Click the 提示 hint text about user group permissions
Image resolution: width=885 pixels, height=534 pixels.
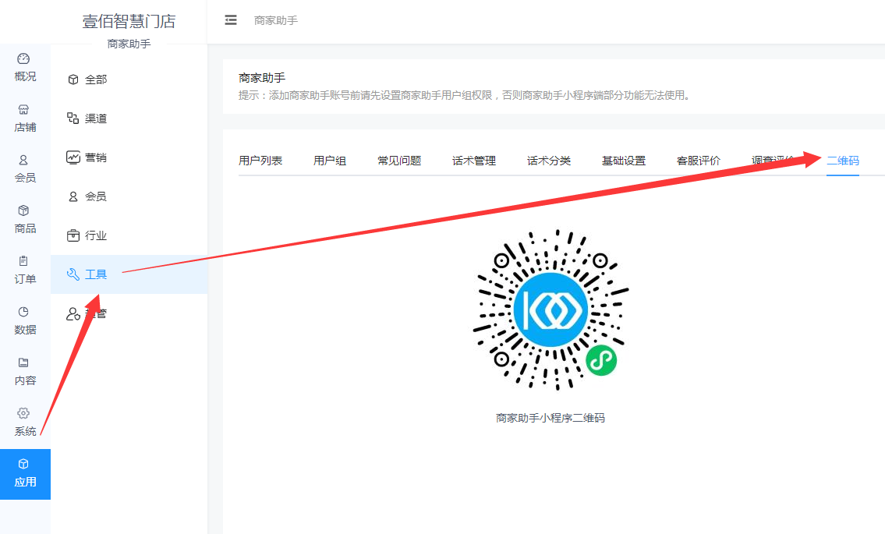point(465,95)
